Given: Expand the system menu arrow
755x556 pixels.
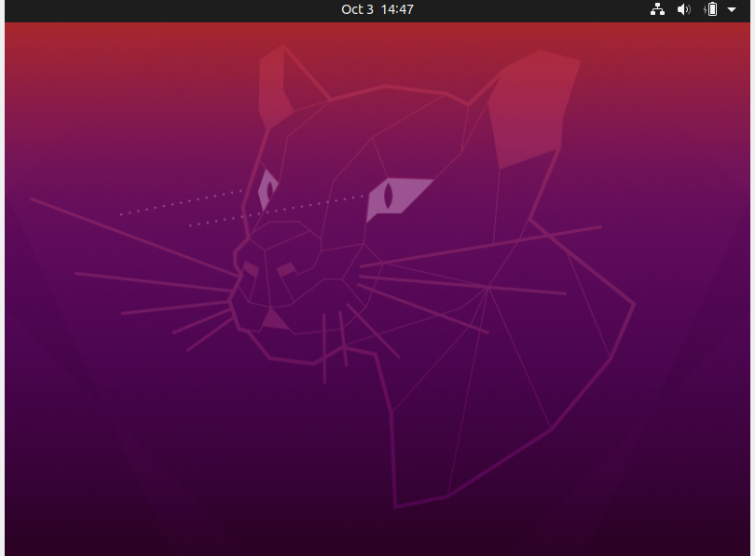Looking at the screenshot, I should pos(732,9).
